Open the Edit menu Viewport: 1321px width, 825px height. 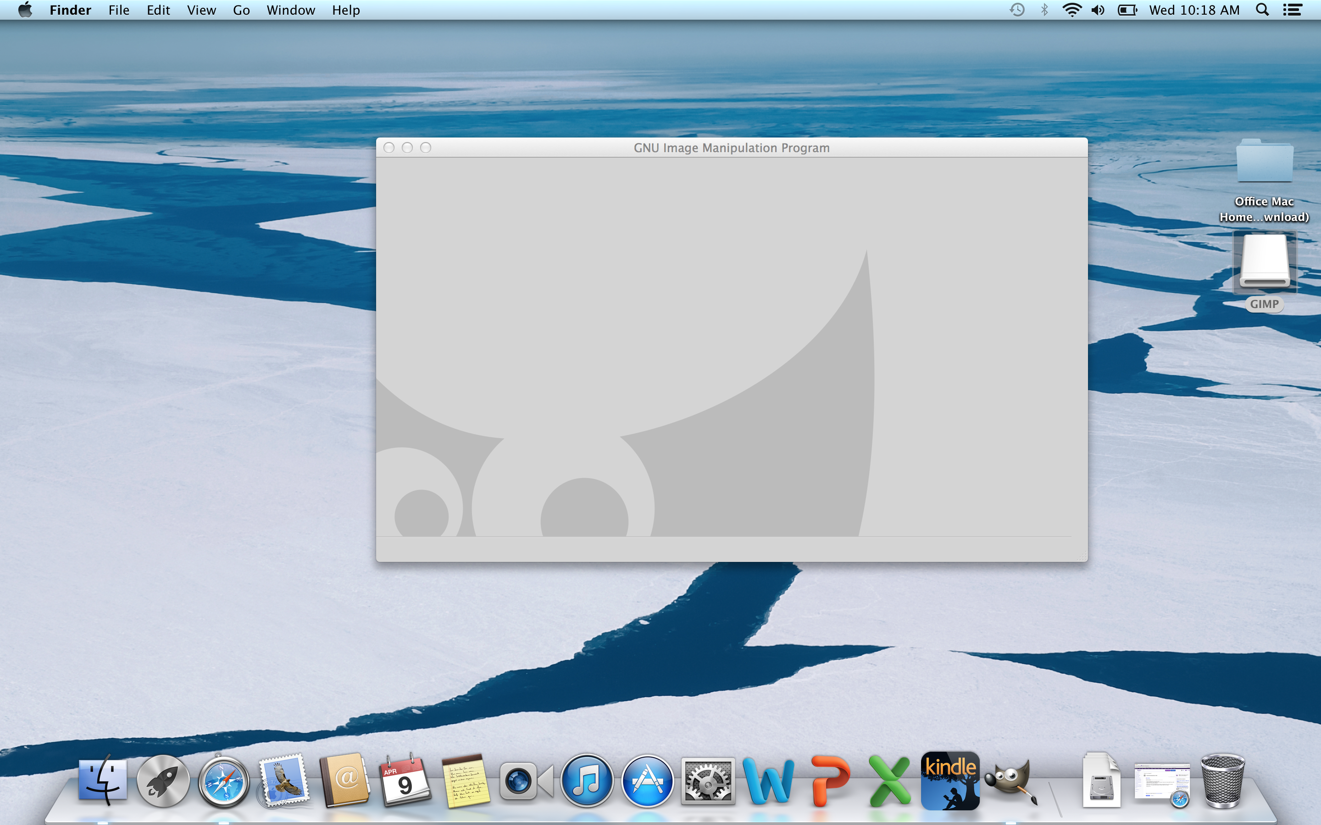click(x=158, y=10)
